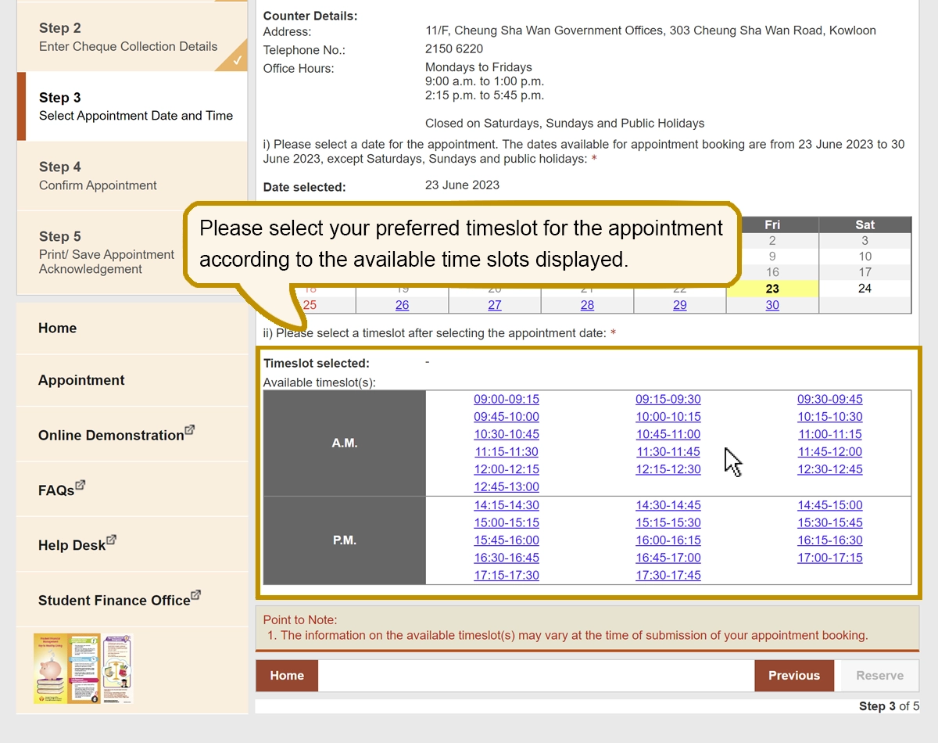Choose the 09:15-09:30 timeslot
The height and width of the screenshot is (743, 938).
pos(668,399)
